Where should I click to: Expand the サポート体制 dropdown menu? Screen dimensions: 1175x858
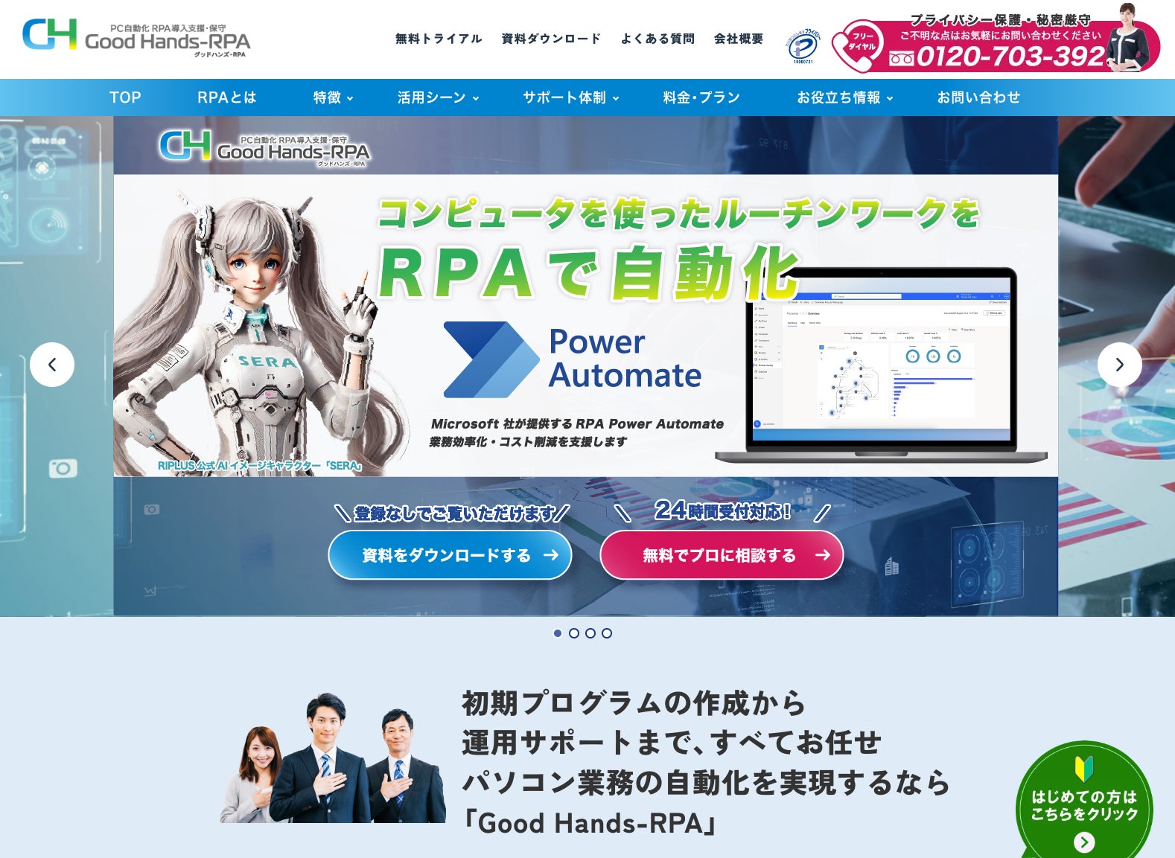(x=570, y=97)
